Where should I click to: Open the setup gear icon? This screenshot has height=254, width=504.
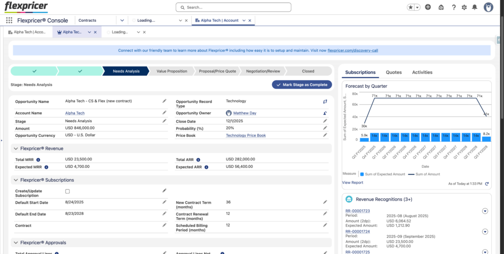(464, 7)
